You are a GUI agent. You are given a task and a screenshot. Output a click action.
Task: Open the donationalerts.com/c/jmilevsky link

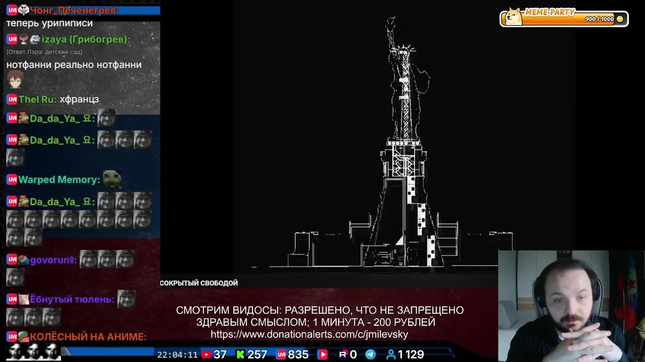click(x=309, y=334)
